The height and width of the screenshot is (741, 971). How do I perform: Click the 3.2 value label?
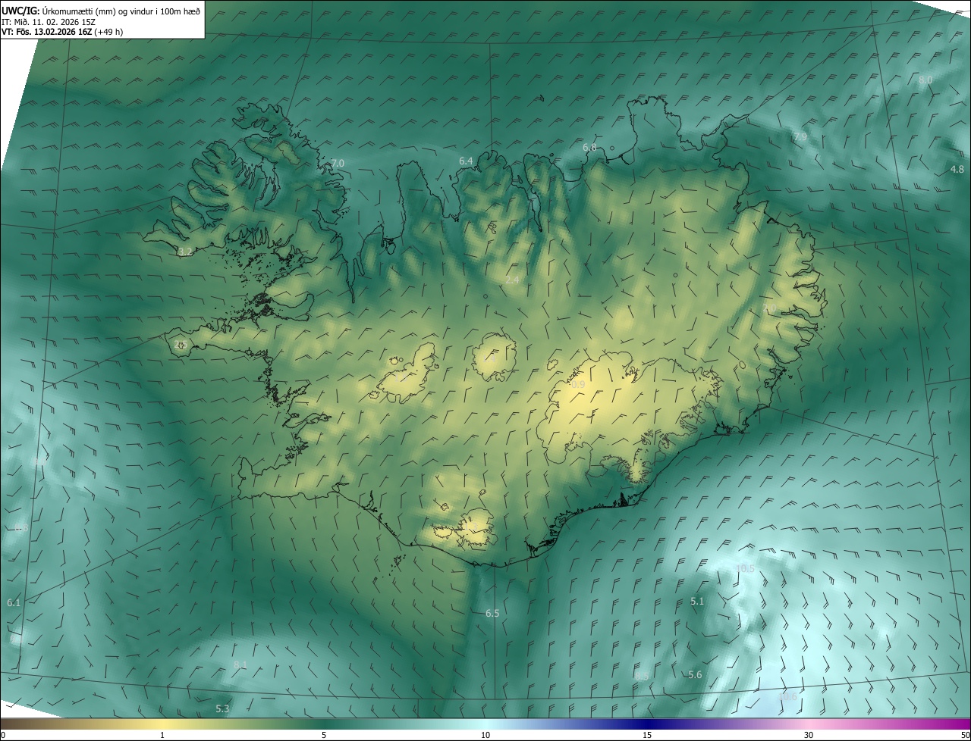point(185,251)
